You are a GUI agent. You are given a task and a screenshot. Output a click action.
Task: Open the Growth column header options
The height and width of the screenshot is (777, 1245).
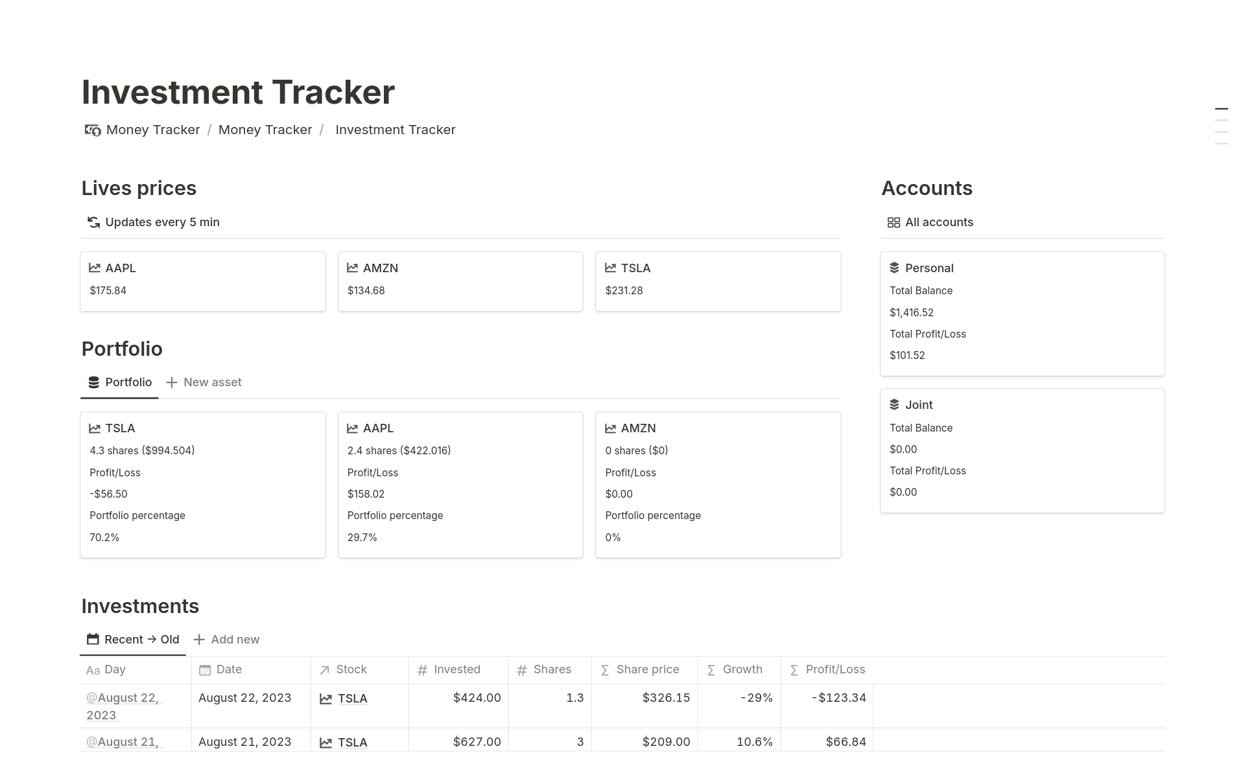tap(741, 669)
